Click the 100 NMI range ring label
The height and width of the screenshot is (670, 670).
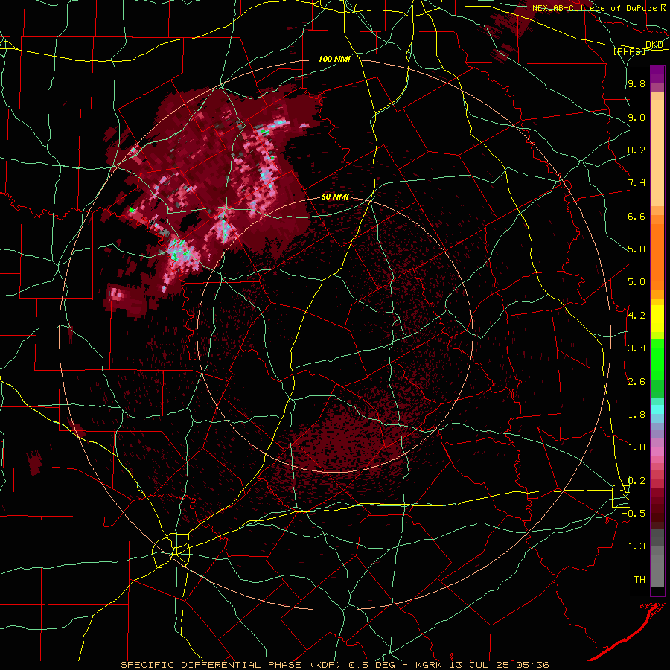334,59
